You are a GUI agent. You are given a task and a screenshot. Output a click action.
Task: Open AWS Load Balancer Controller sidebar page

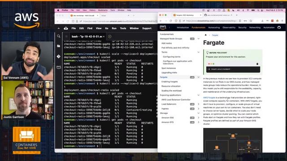[x=176, y=100]
